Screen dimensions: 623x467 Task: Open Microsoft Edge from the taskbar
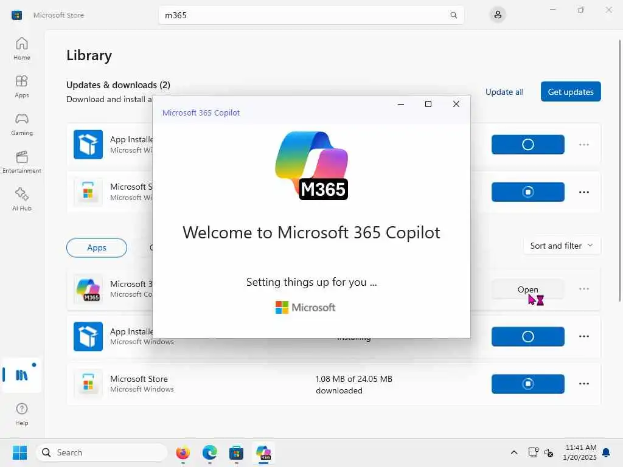coord(209,452)
